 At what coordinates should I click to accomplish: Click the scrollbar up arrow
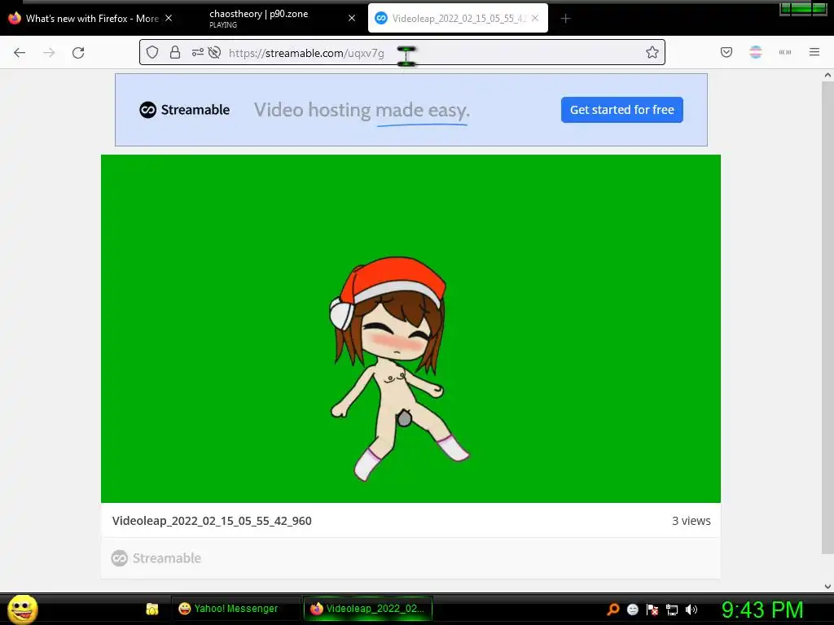coord(827,76)
